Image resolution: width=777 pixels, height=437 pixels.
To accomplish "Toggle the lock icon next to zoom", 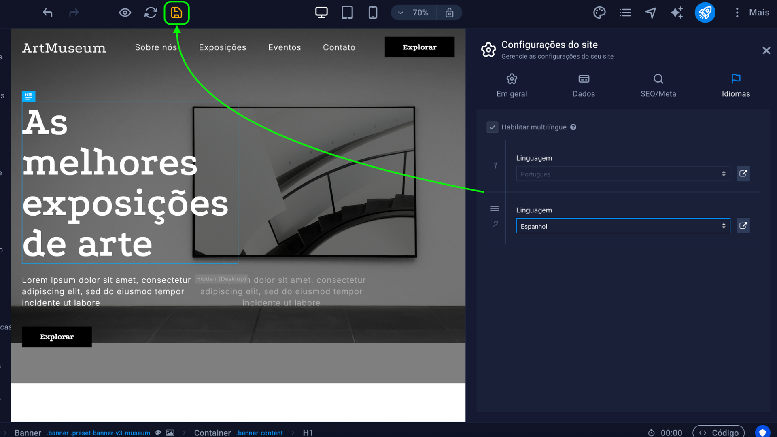I will coord(449,13).
